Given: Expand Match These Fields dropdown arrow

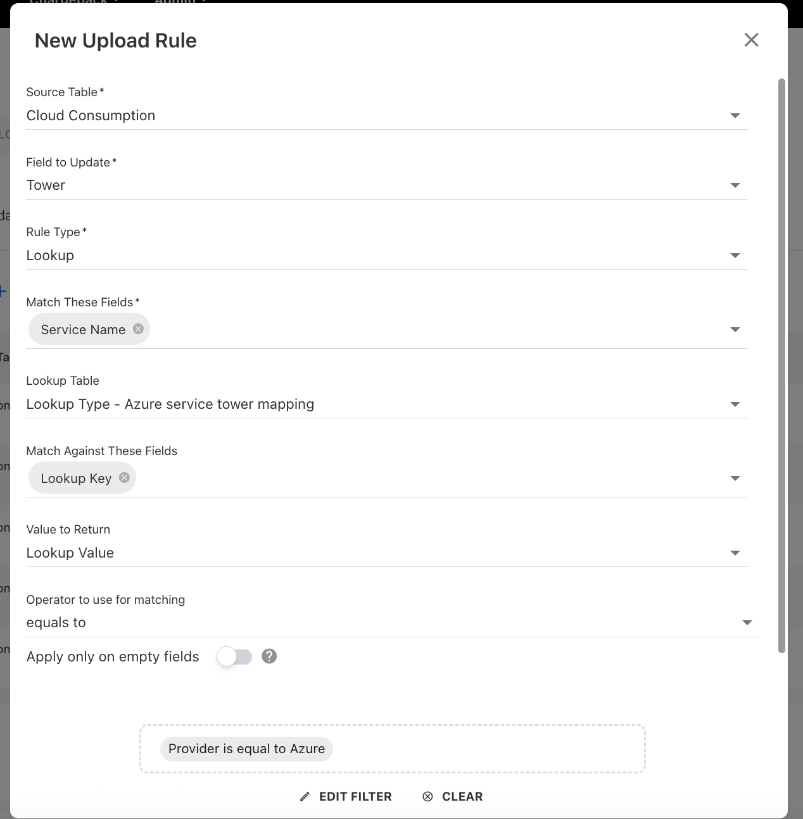Looking at the screenshot, I should (x=735, y=330).
